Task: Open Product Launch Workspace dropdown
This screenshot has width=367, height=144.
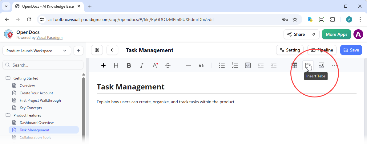Action: [x=37, y=51]
